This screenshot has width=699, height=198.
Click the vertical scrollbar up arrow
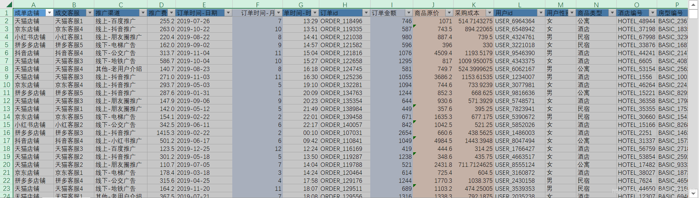pyautogui.click(x=693, y=4)
